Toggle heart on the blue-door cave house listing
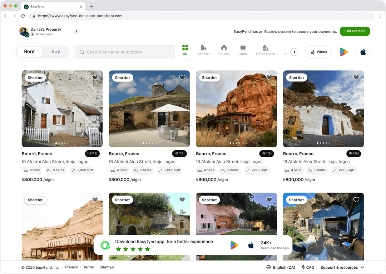 pos(356,77)
